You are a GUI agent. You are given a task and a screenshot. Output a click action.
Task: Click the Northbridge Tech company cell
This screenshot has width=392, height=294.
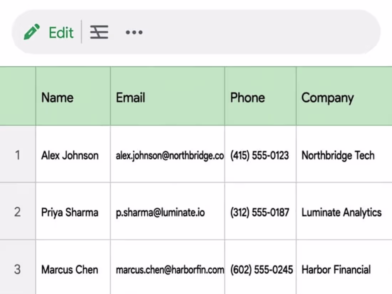[344, 154]
